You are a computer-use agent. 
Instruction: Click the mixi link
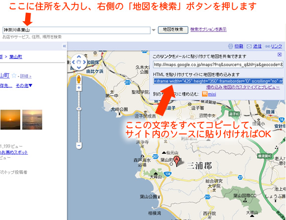tap(212, 94)
